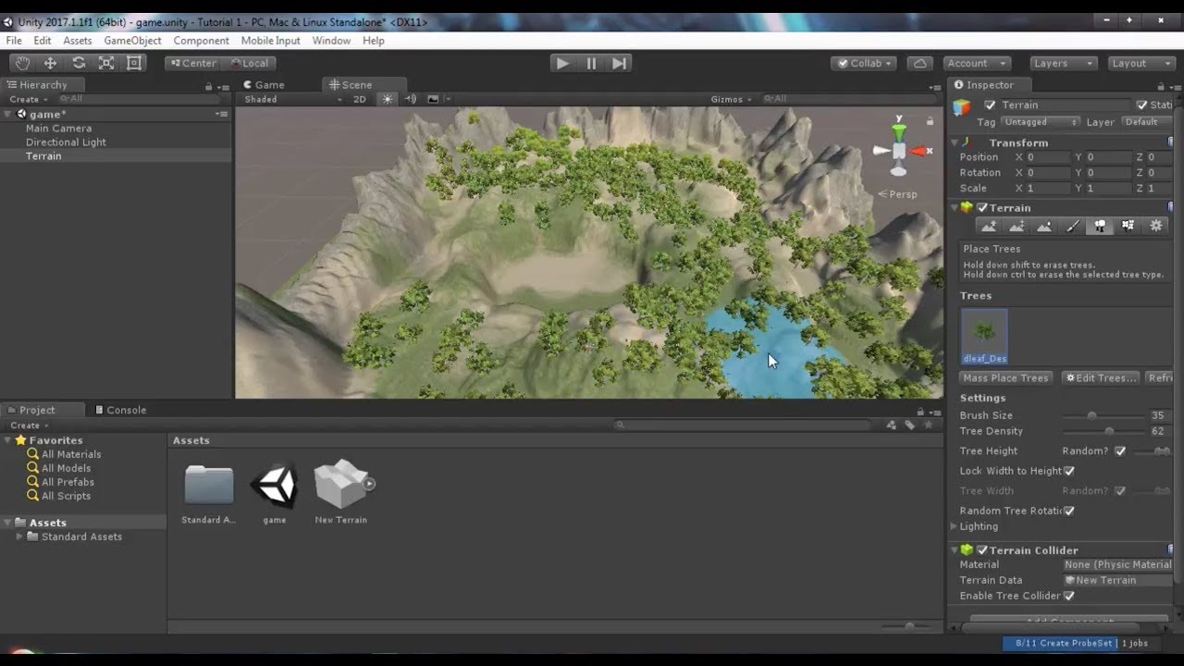The width and height of the screenshot is (1184, 666).
Task: Uncheck Terrain object active checkbox
Action: [990, 105]
